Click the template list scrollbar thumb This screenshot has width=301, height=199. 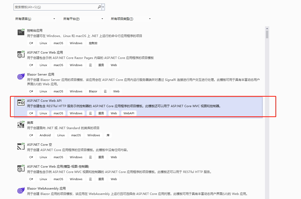coord(267,34)
